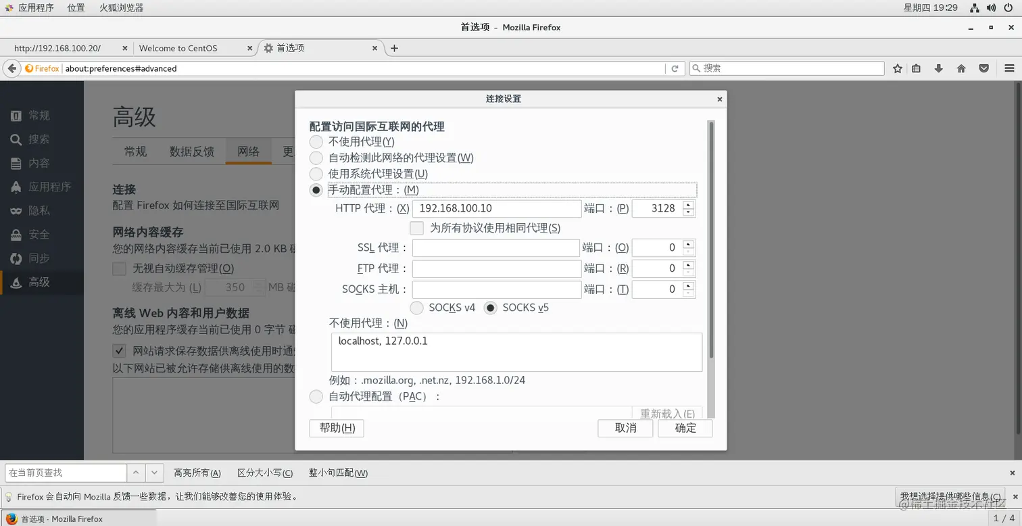Click 整小句匹配 in find bar
Screen dimensions: 1022x526
click(x=338, y=473)
